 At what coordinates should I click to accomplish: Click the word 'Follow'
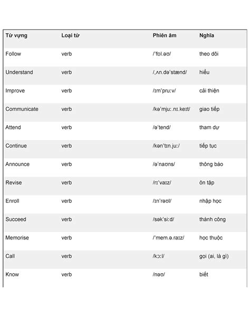[x=13, y=54]
